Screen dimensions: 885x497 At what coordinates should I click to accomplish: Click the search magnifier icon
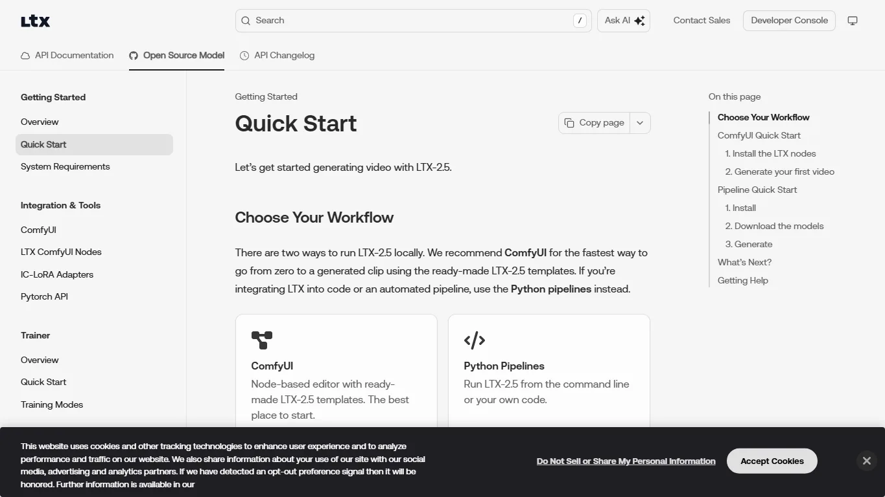coord(246,21)
